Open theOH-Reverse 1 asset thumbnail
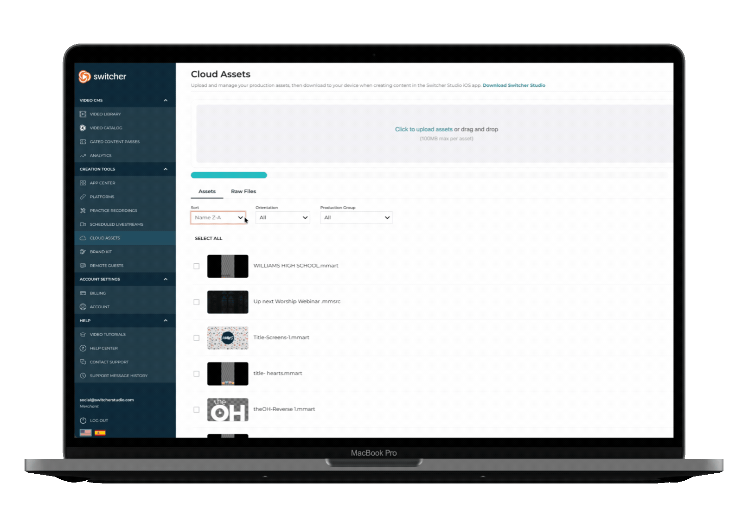Screen dimensions: 742x515 tap(228, 410)
